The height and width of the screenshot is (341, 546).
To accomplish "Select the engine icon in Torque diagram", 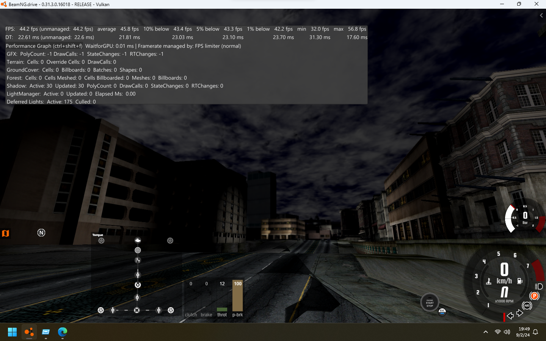I will (138, 240).
